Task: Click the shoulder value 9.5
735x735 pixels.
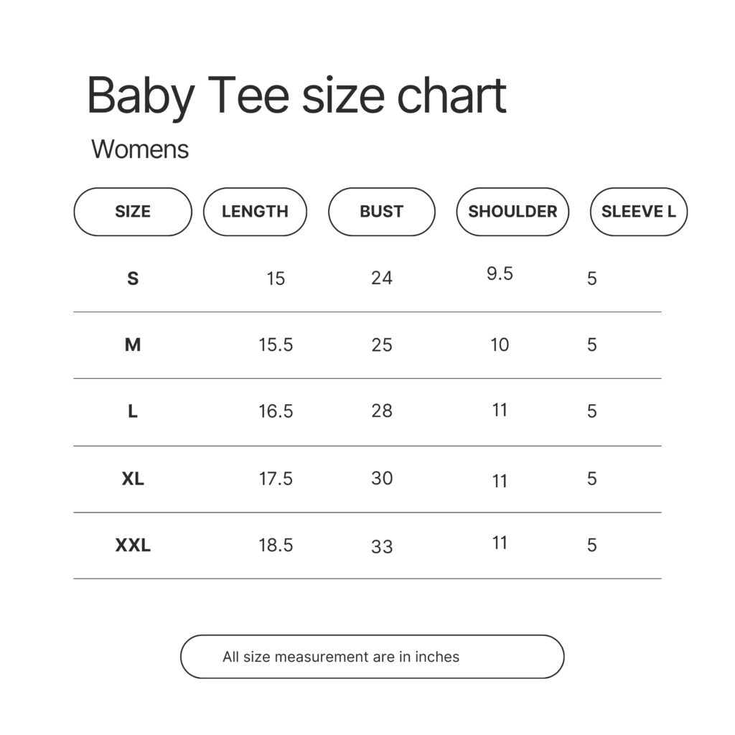Action: point(500,273)
